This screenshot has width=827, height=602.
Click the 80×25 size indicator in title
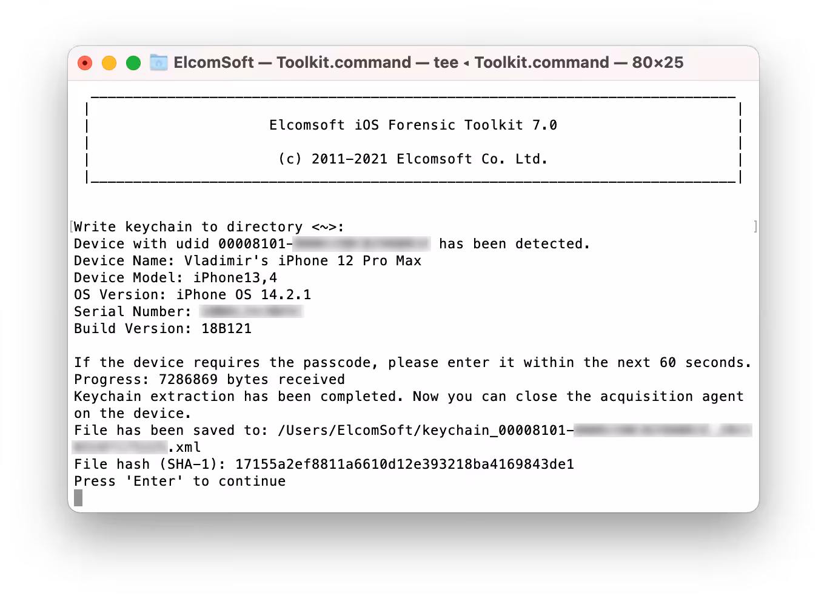click(658, 62)
